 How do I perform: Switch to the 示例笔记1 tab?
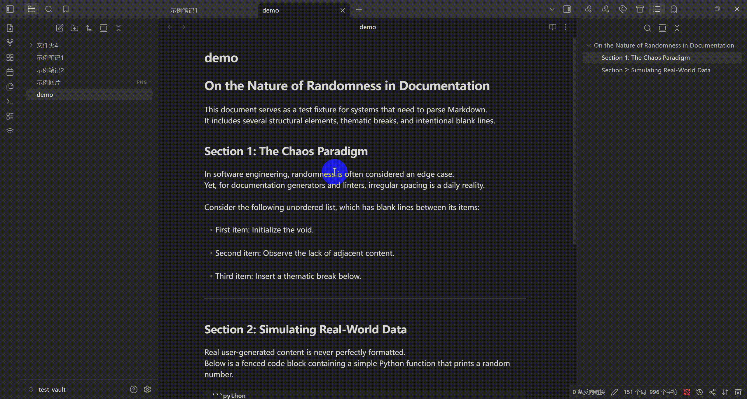(184, 10)
